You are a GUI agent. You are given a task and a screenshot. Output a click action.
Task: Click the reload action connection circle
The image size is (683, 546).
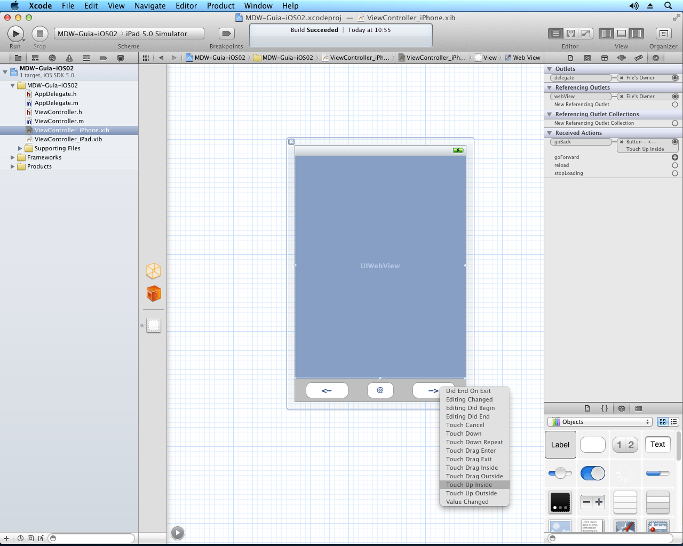point(675,165)
